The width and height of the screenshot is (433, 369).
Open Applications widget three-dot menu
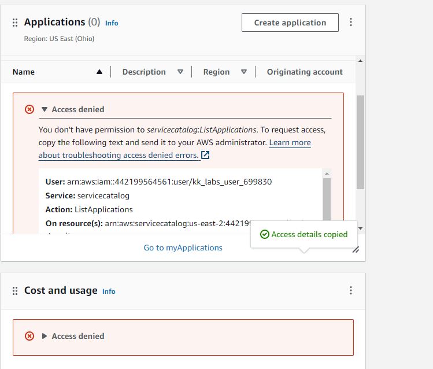pos(351,23)
